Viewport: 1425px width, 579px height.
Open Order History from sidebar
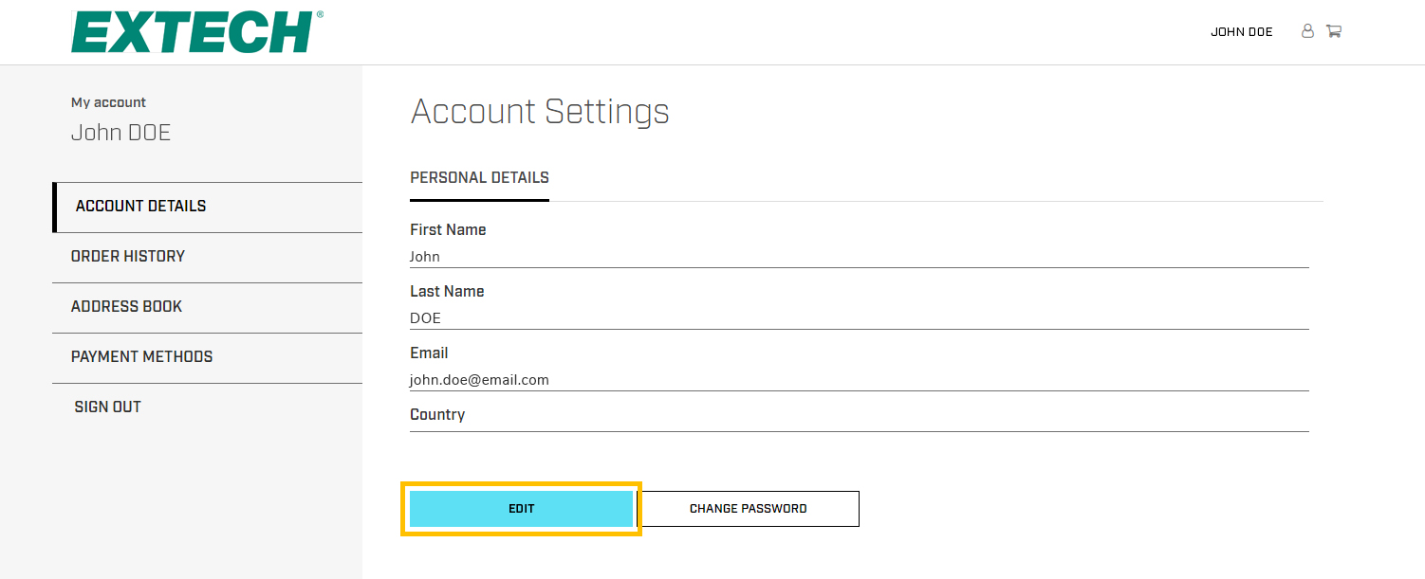click(128, 257)
